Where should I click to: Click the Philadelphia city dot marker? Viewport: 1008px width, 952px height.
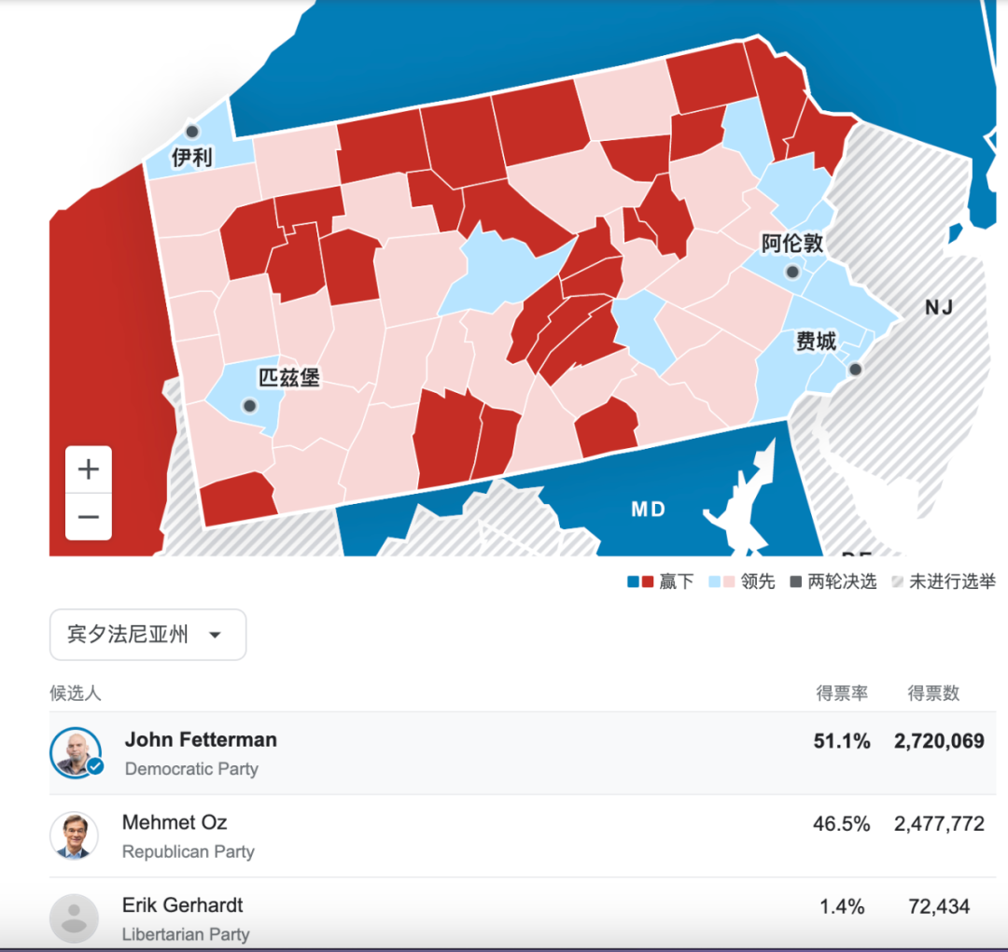click(x=856, y=369)
